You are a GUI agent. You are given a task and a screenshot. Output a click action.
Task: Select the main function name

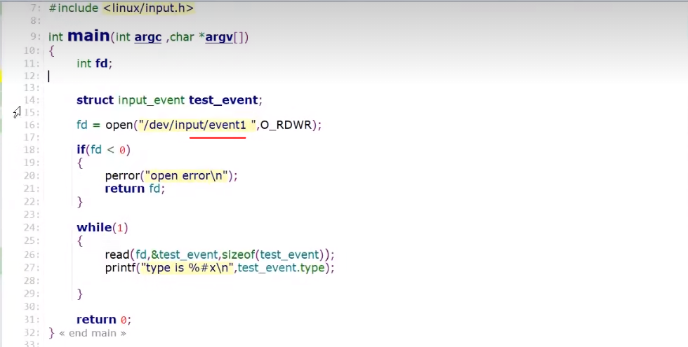coord(88,36)
